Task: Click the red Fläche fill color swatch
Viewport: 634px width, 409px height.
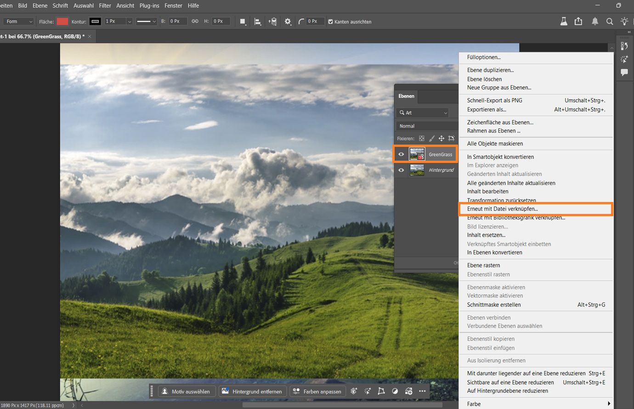Action: 62,22
